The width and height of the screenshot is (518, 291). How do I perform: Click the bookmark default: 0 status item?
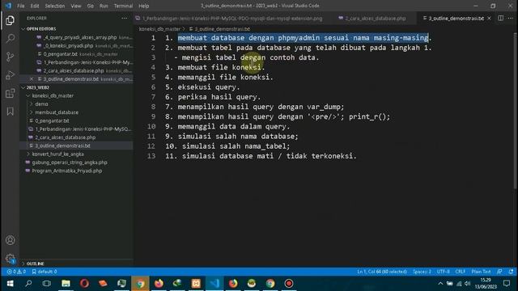45,272
